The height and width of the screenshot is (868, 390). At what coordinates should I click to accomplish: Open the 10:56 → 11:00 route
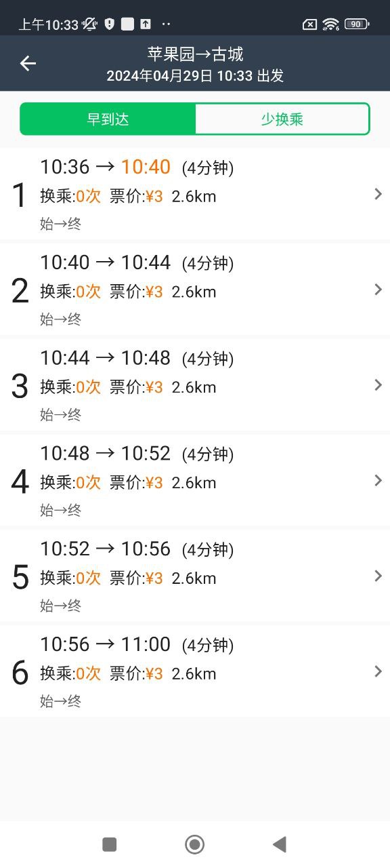pos(195,671)
